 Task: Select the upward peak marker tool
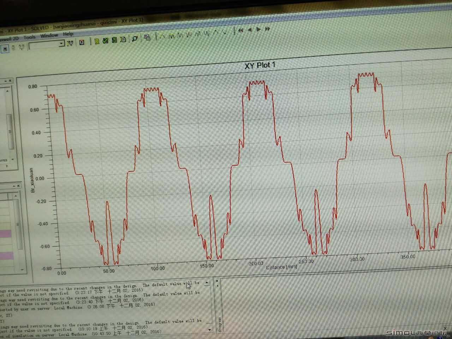pyautogui.click(x=215, y=32)
